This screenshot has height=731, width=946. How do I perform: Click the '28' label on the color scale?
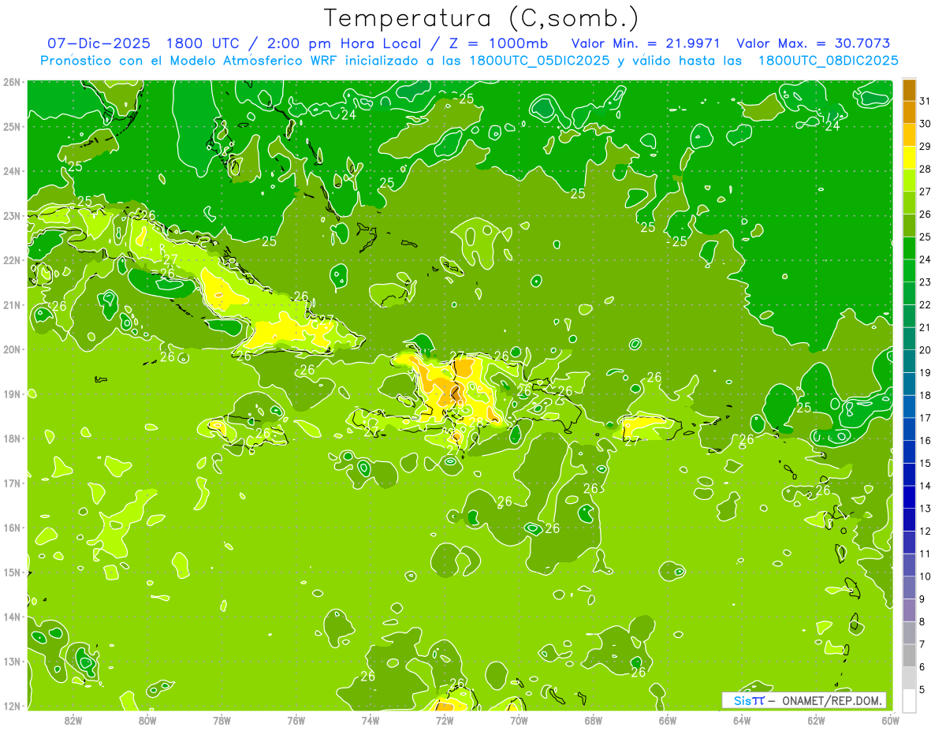[926, 168]
